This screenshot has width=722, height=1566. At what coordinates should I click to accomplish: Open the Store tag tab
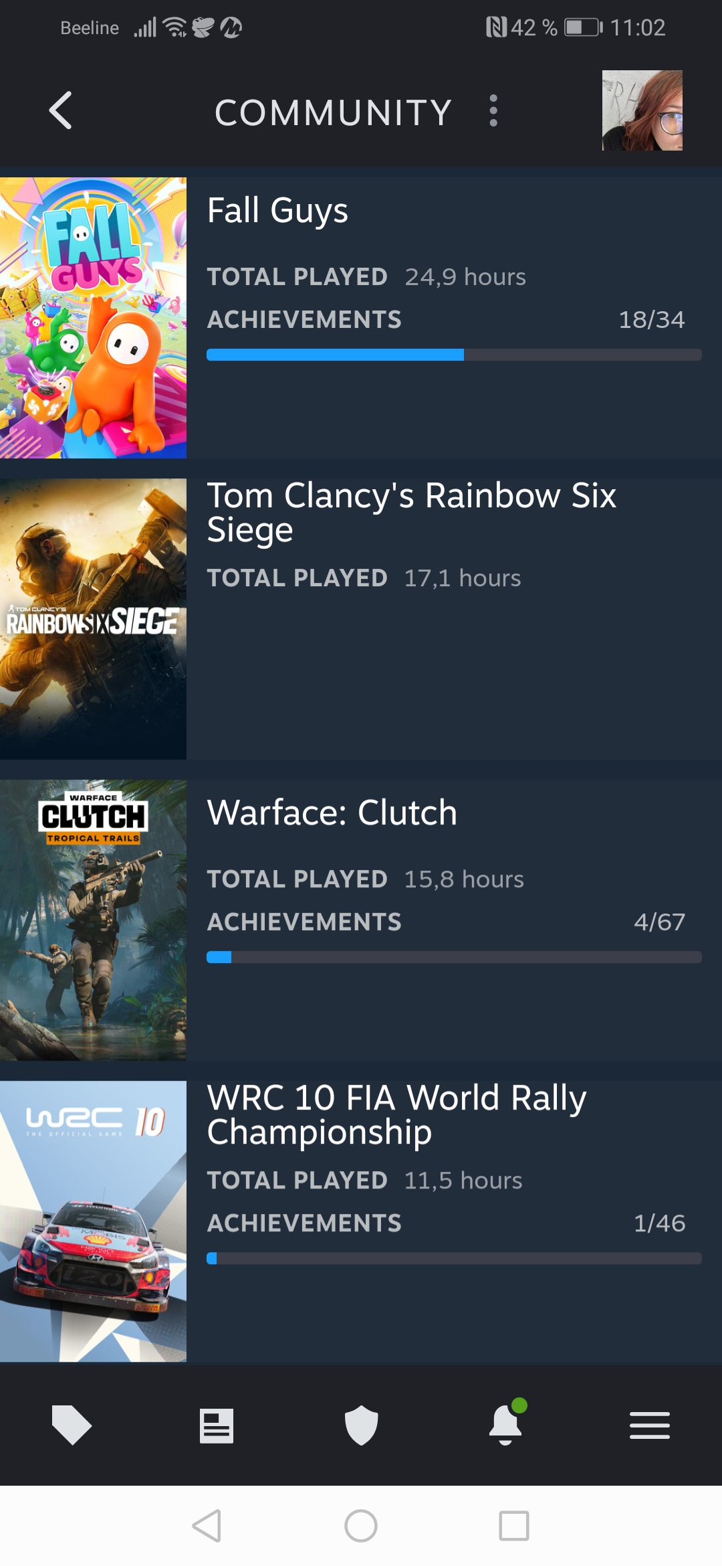click(x=72, y=1425)
